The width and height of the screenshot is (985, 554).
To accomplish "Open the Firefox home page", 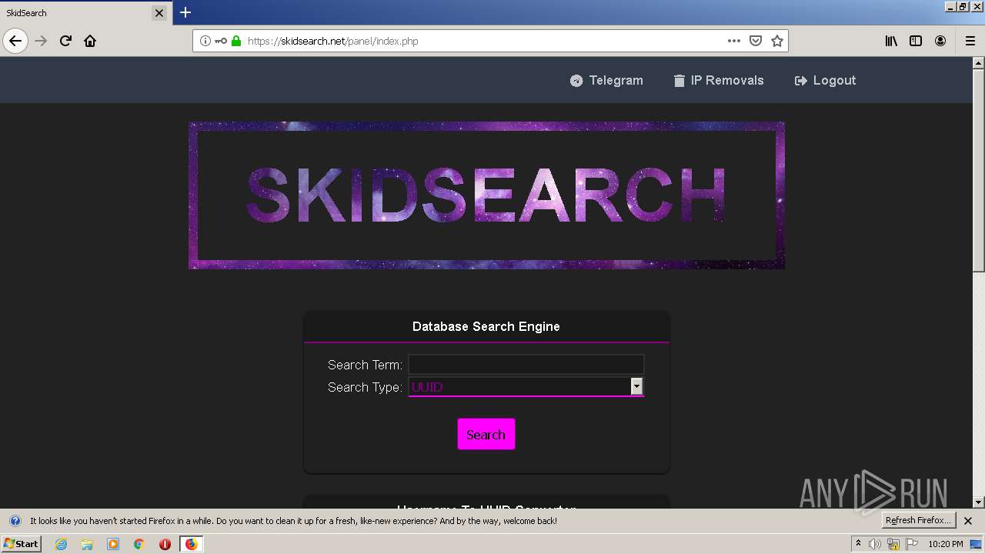I will click(x=90, y=41).
